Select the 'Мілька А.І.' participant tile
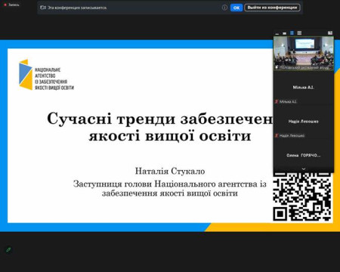The height and width of the screenshot is (272, 340). [304, 88]
